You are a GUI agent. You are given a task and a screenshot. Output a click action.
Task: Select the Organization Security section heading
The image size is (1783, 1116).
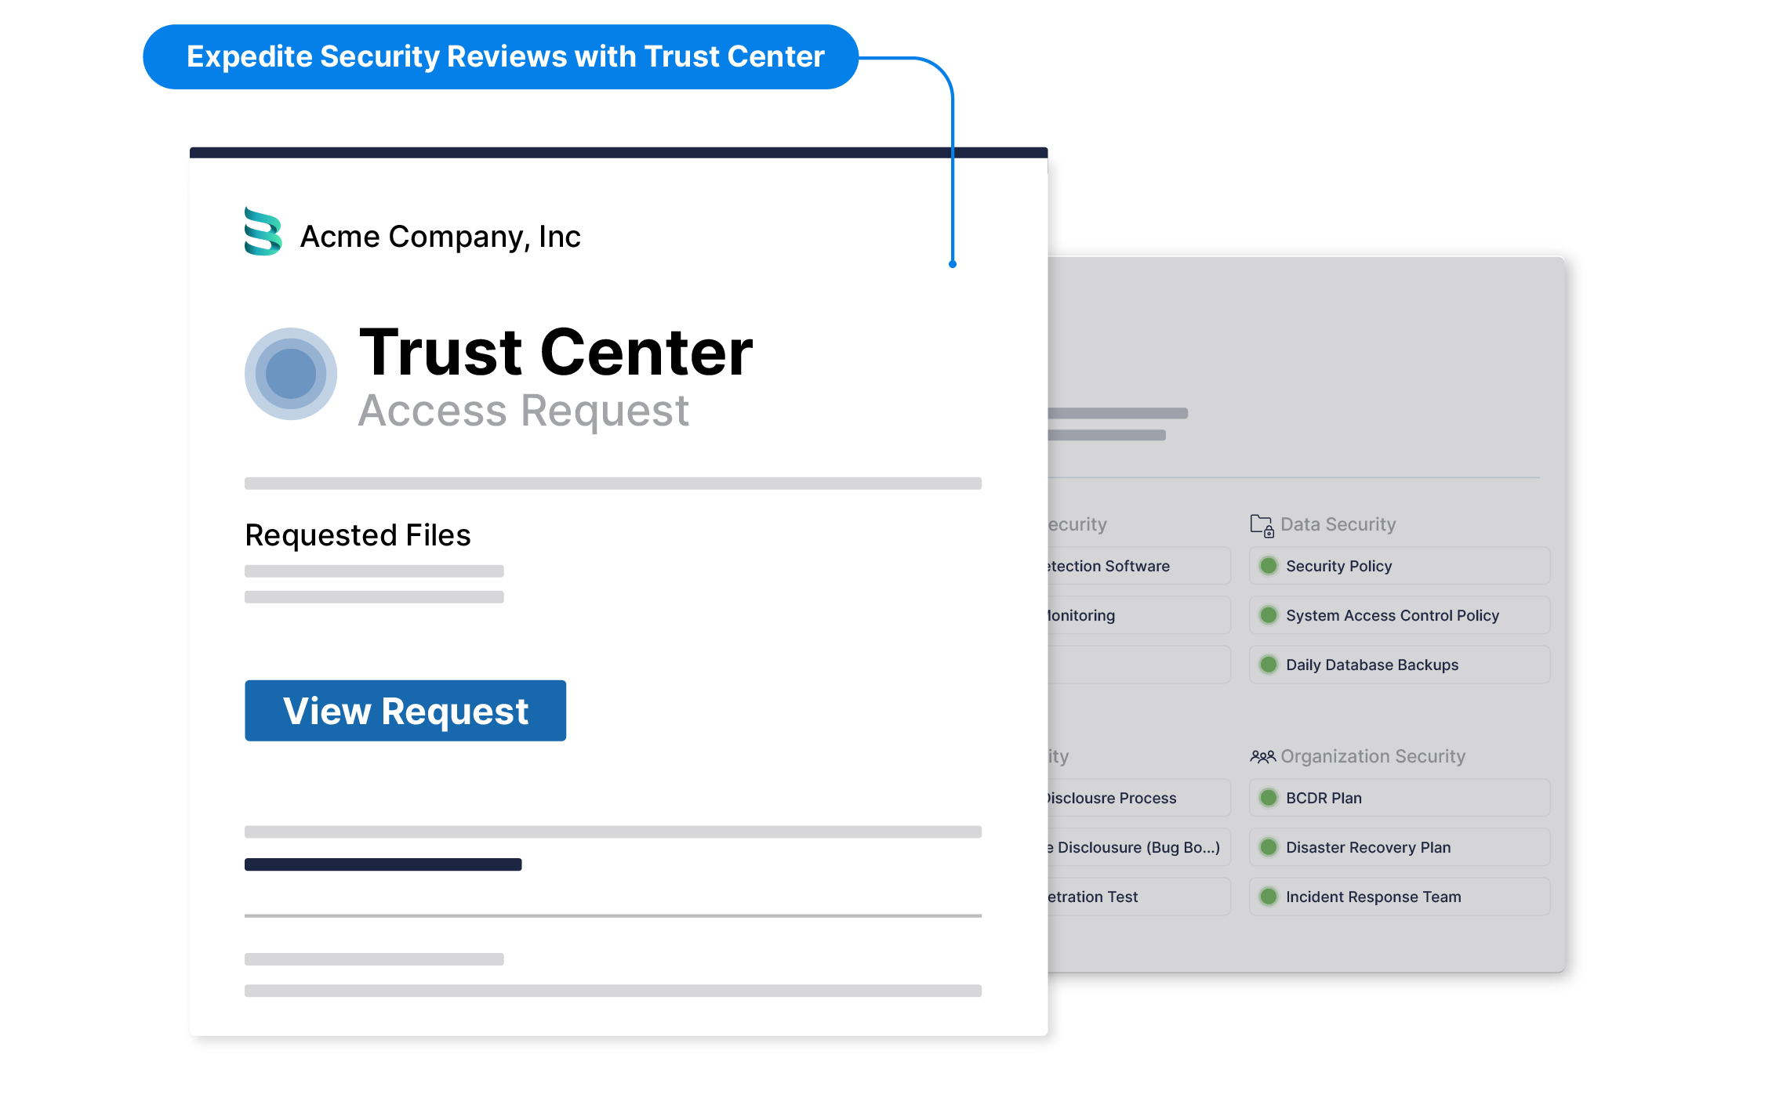[1372, 756]
